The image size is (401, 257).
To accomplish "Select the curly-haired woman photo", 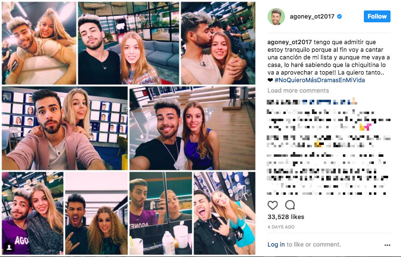I will click(x=96, y=213).
